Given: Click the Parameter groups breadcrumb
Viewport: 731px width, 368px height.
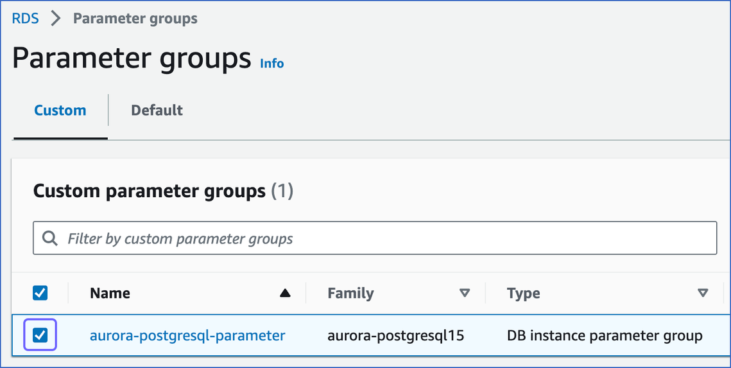Looking at the screenshot, I should (135, 19).
